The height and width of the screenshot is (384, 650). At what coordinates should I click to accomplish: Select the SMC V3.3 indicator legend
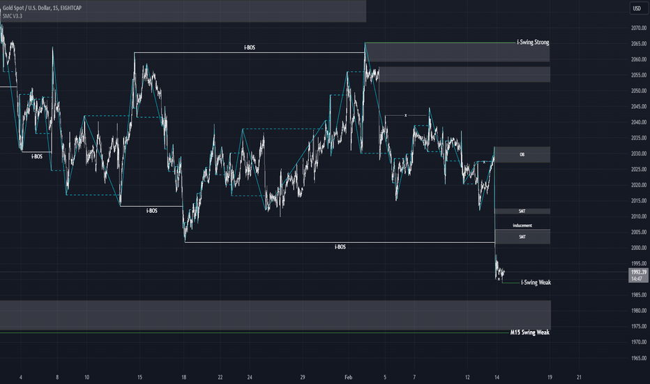tap(13, 16)
